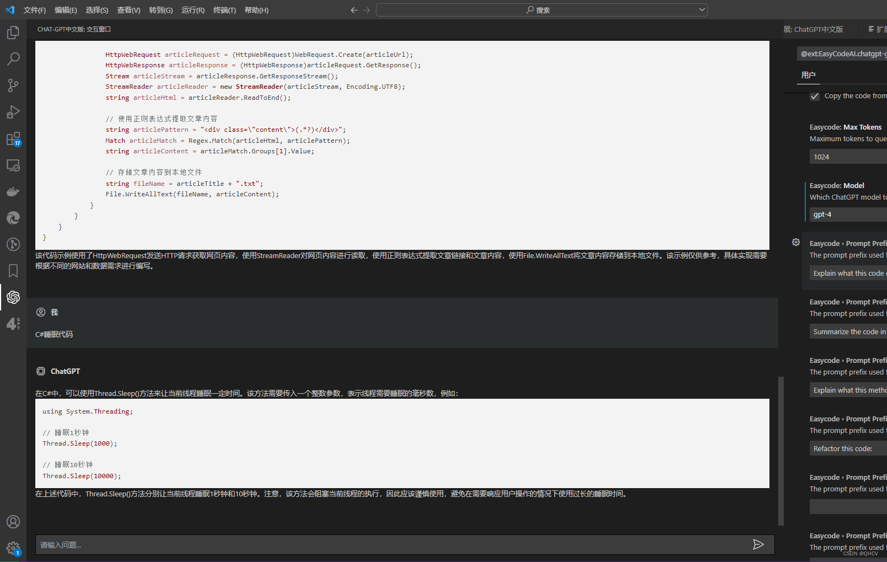Click the 搜索 command center box
Viewport: 887px width, 562px height.
tap(541, 10)
